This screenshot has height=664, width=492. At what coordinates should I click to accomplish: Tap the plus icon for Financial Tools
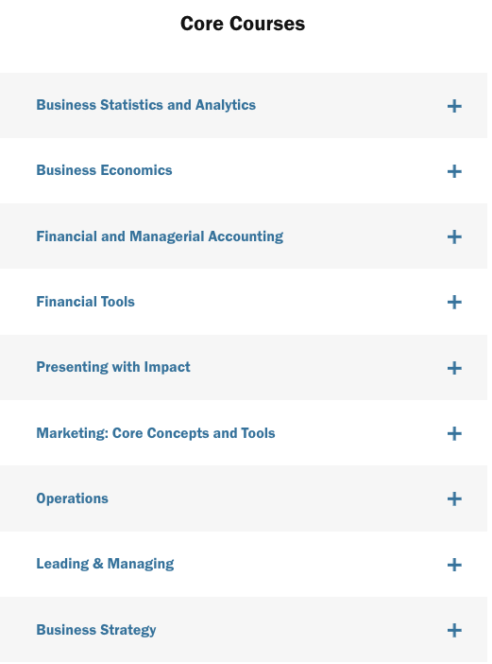tap(454, 303)
